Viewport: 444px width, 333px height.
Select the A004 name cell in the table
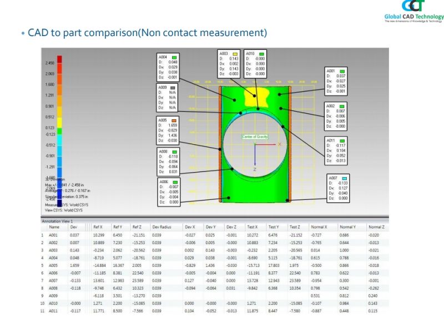click(53, 258)
